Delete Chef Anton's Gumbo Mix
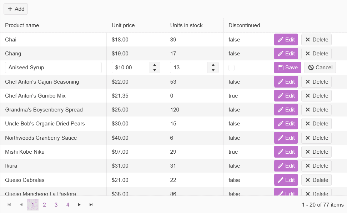This screenshot has width=347, height=213. coord(316,96)
